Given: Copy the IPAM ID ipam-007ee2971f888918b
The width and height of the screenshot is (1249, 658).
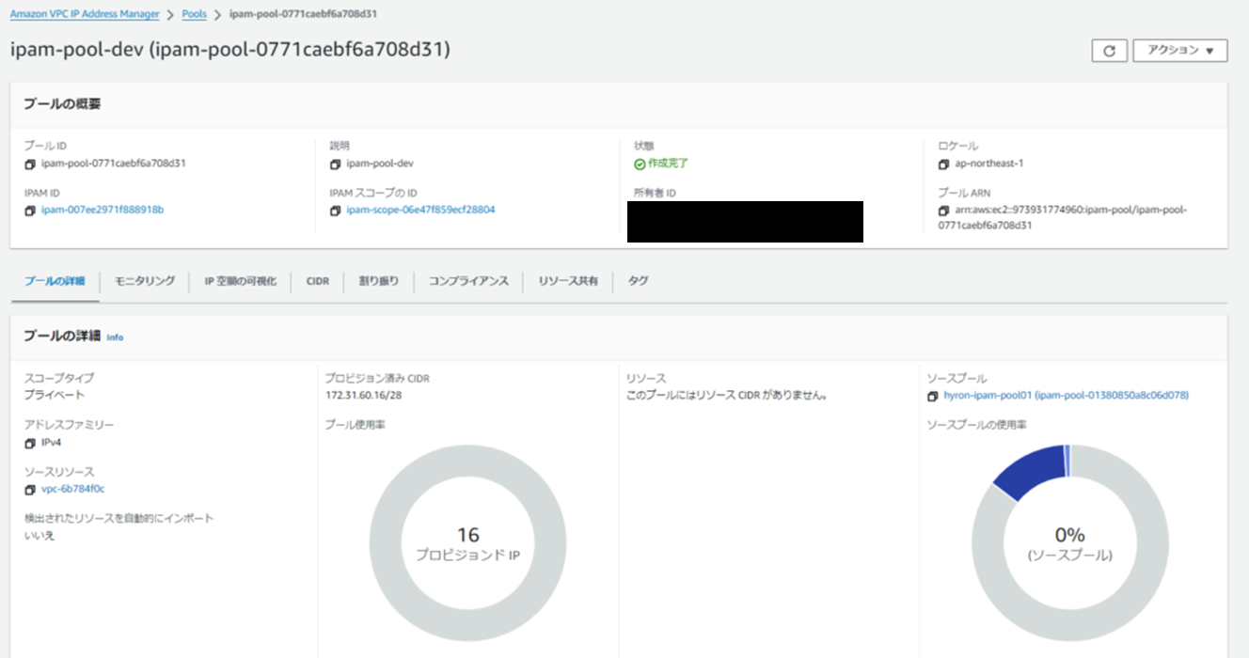Looking at the screenshot, I should (x=30, y=211).
